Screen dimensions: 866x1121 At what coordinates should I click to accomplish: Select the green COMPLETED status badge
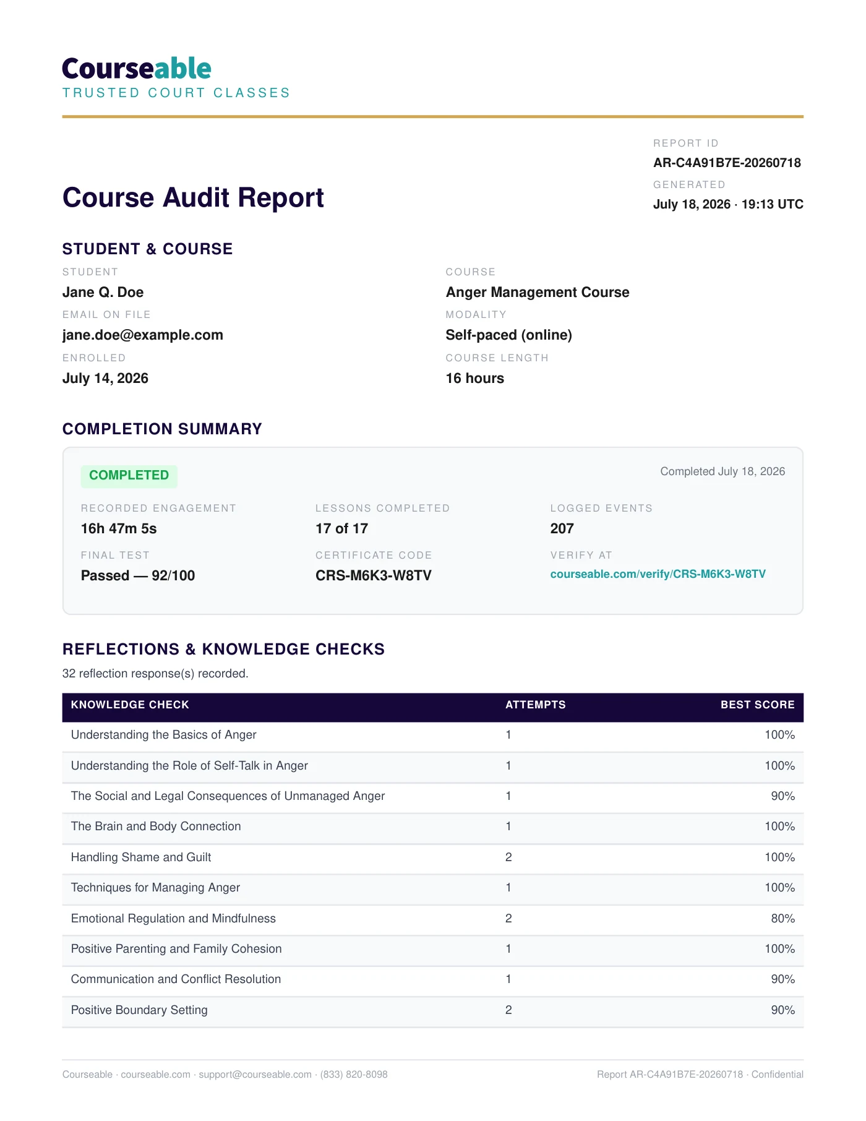[x=129, y=476]
